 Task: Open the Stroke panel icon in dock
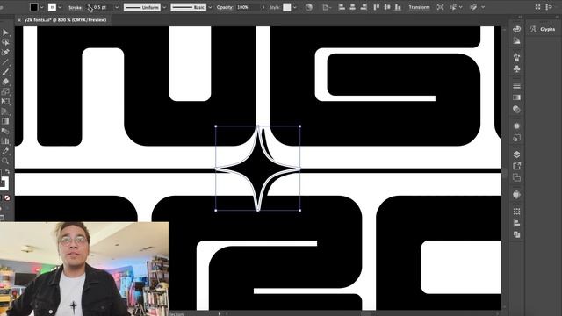pos(516,86)
